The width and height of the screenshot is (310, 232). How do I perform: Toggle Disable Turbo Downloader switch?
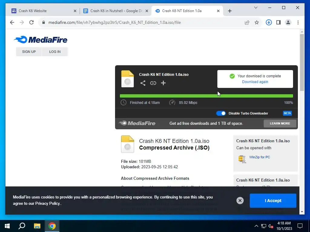click(x=221, y=113)
